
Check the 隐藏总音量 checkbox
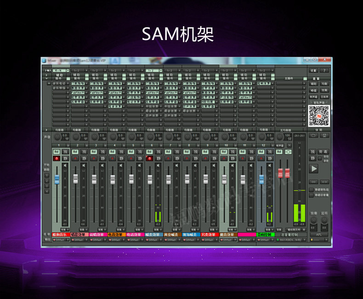point(312,195)
